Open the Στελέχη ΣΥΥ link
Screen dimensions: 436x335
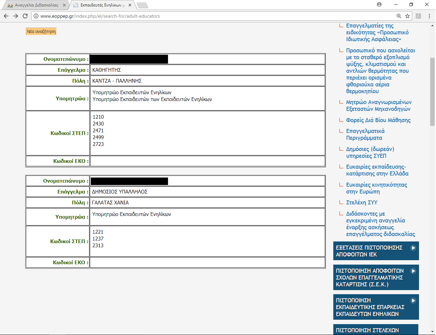tap(362, 202)
